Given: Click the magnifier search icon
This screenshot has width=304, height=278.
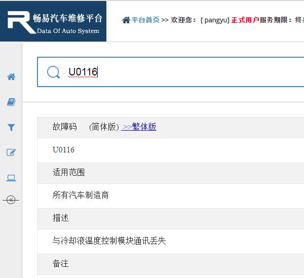Looking at the screenshot, I should pyautogui.click(x=53, y=72).
